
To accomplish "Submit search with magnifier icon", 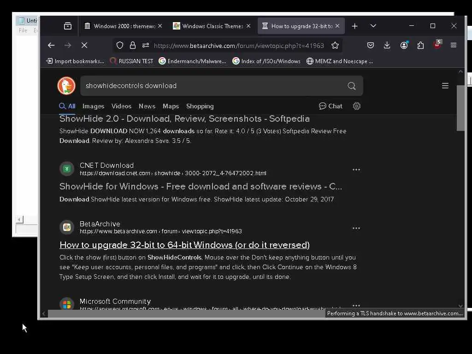I will (x=352, y=86).
